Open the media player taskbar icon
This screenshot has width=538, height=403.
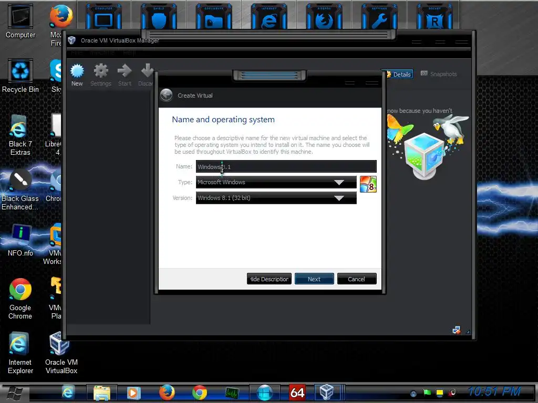(x=133, y=393)
